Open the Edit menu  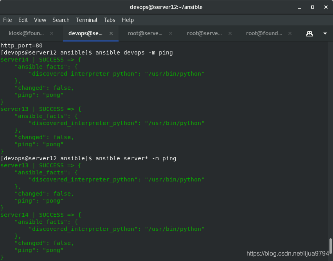click(x=23, y=20)
